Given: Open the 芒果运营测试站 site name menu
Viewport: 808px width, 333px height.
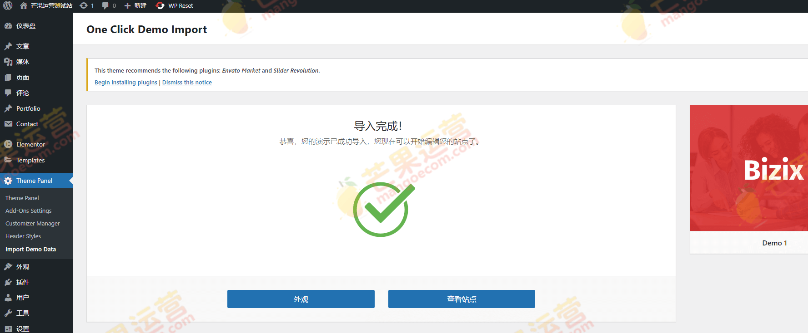Looking at the screenshot, I should click(x=51, y=5).
